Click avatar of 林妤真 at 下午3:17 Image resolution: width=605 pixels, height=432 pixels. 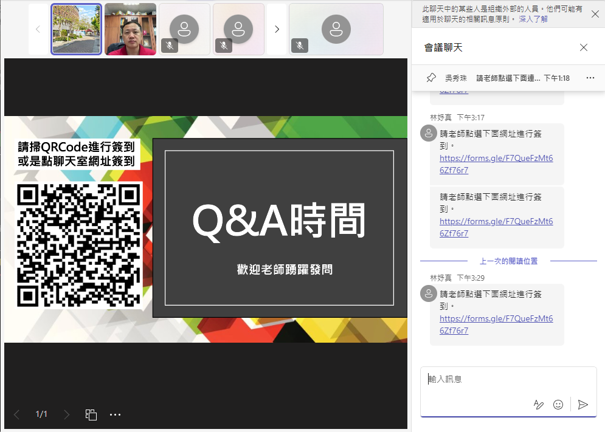point(428,134)
